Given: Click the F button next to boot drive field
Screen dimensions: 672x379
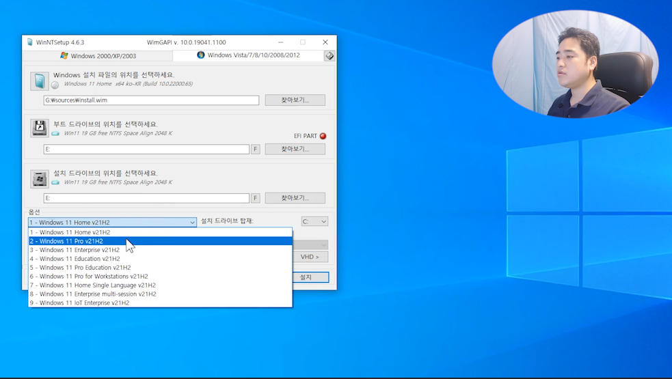Looking at the screenshot, I should pos(256,149).
